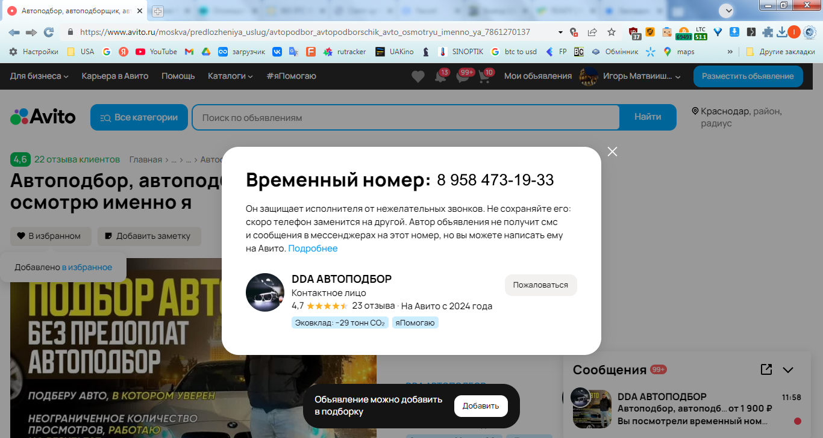Open LTC price extension 53.1
The width and height of the screenshot is (823, 438).
(x=701, y=33)
